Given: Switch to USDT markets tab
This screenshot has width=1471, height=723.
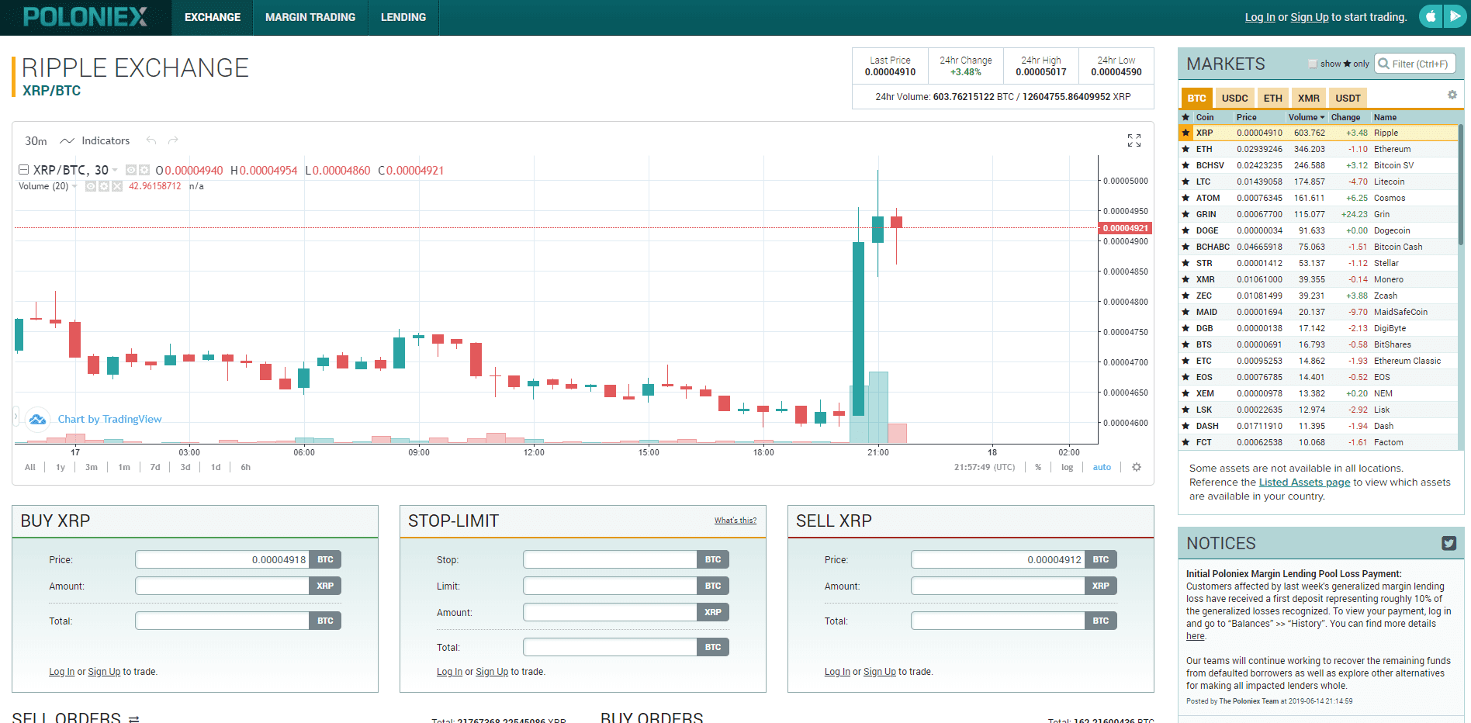Looking at the screenshot, I should tap(1348, 98).
